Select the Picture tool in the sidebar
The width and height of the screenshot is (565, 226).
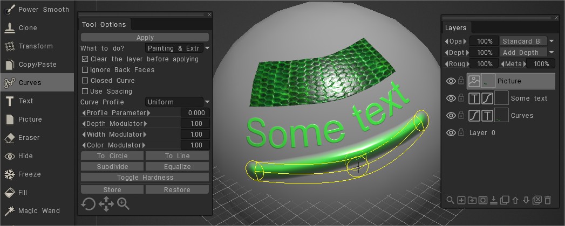pos(37,119)
